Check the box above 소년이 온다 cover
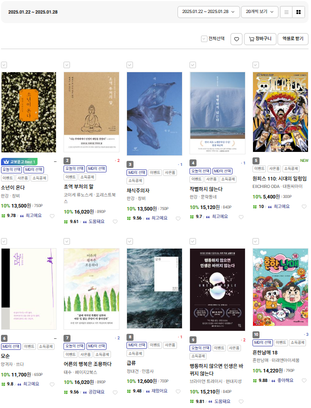311x408 pixels. point(4,65)
